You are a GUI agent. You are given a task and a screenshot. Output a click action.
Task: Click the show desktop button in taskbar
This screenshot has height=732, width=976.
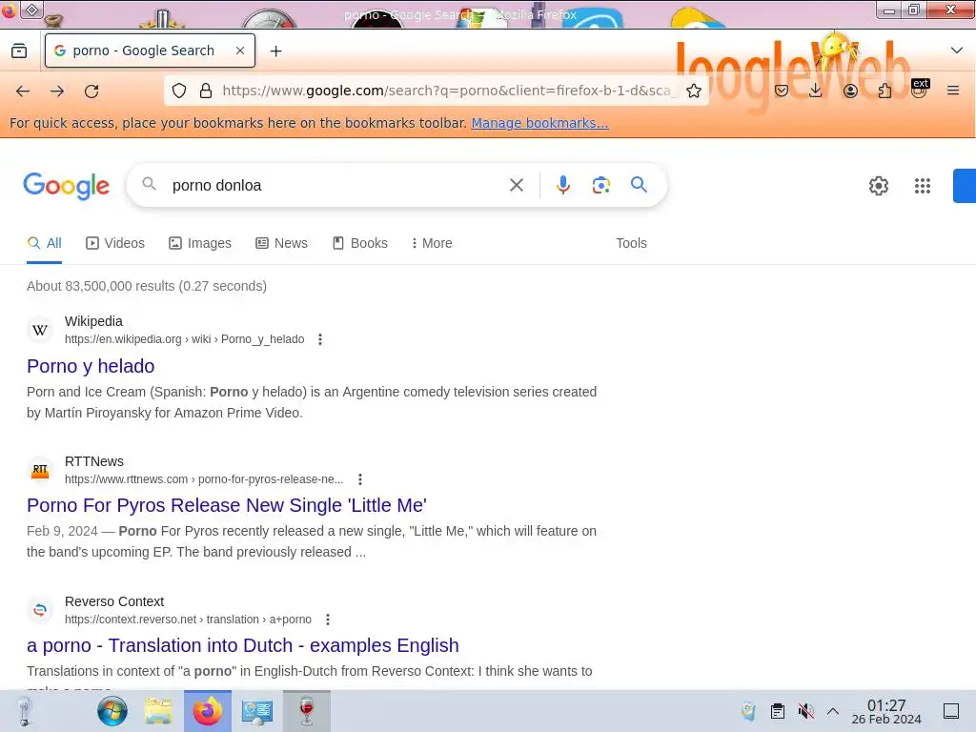(951, 711)
